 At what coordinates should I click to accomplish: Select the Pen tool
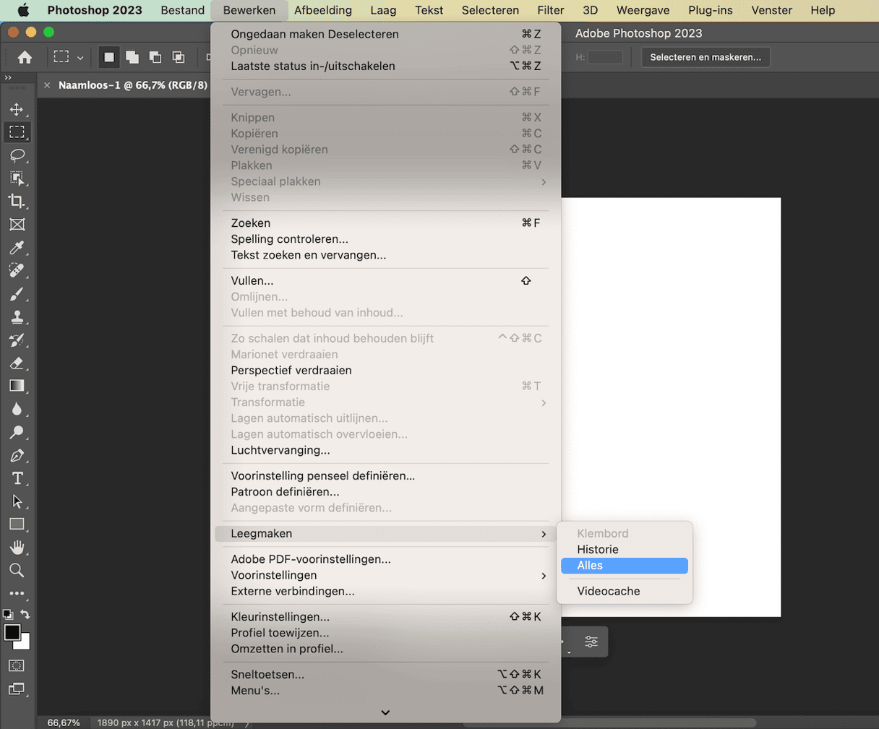(17, 455)
